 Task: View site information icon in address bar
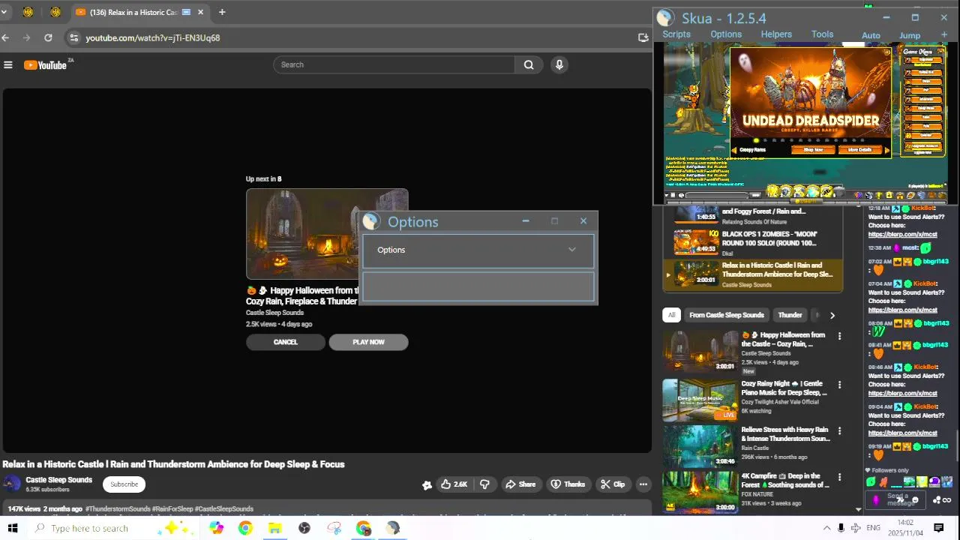pyautogui.click(x=73, y=37)
